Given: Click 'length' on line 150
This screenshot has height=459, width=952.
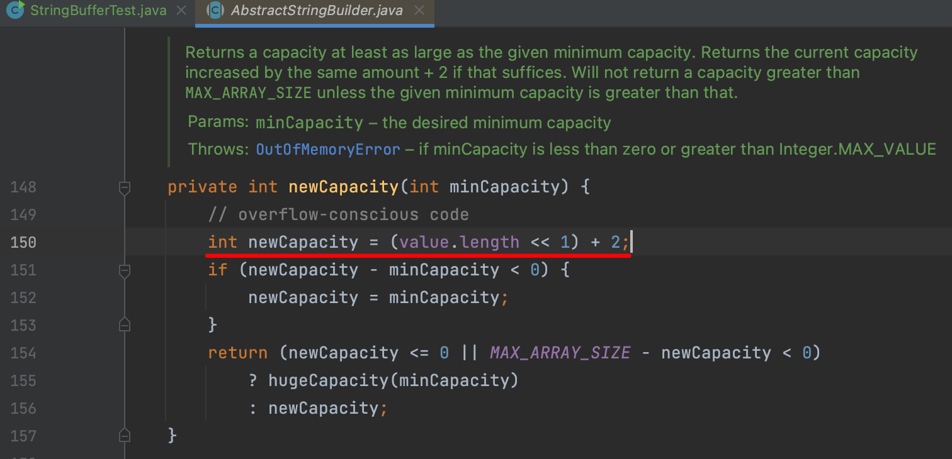Looking at the screenshot, I should tap(490, 243).
